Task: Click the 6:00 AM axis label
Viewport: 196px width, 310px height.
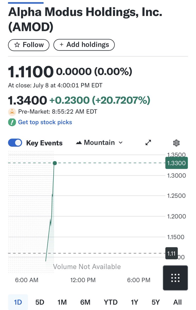Action: click(x=27, y=280)
